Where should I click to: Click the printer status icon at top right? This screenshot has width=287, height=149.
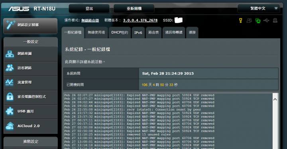275,20
